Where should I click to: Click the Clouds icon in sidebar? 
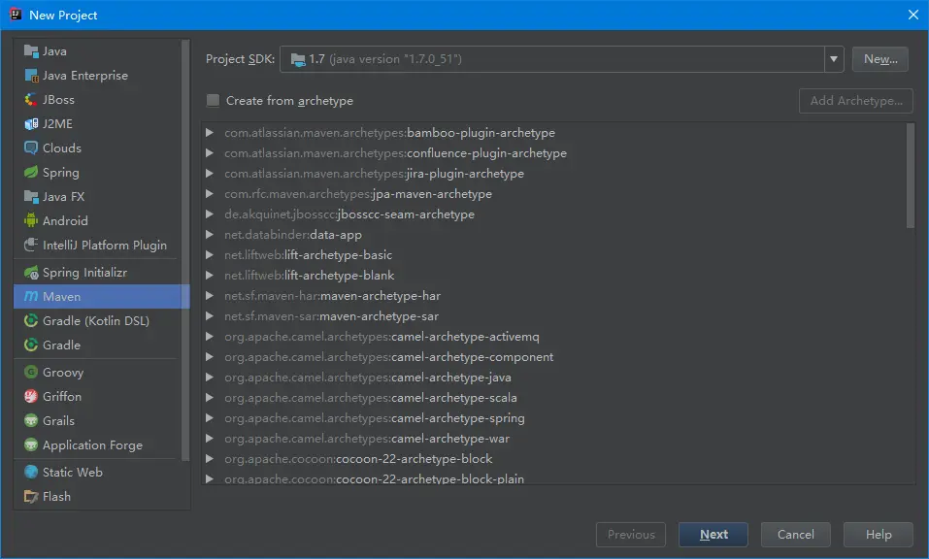tap(31, 148)
